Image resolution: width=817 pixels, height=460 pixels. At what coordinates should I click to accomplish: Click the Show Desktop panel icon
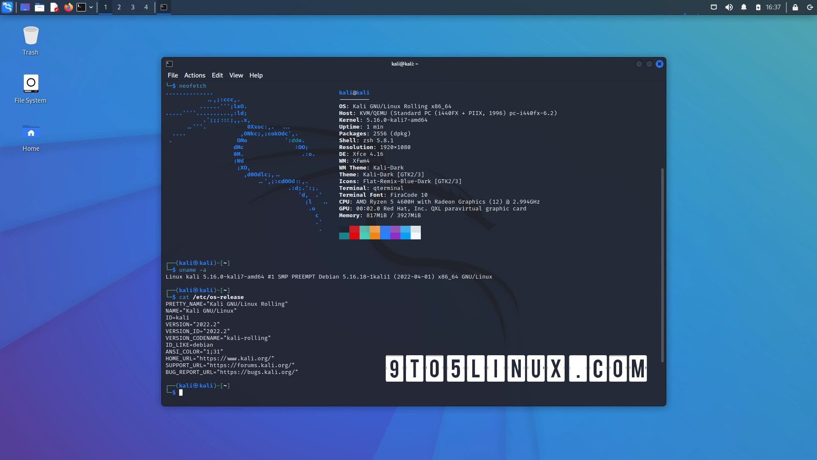coord(25,7)
